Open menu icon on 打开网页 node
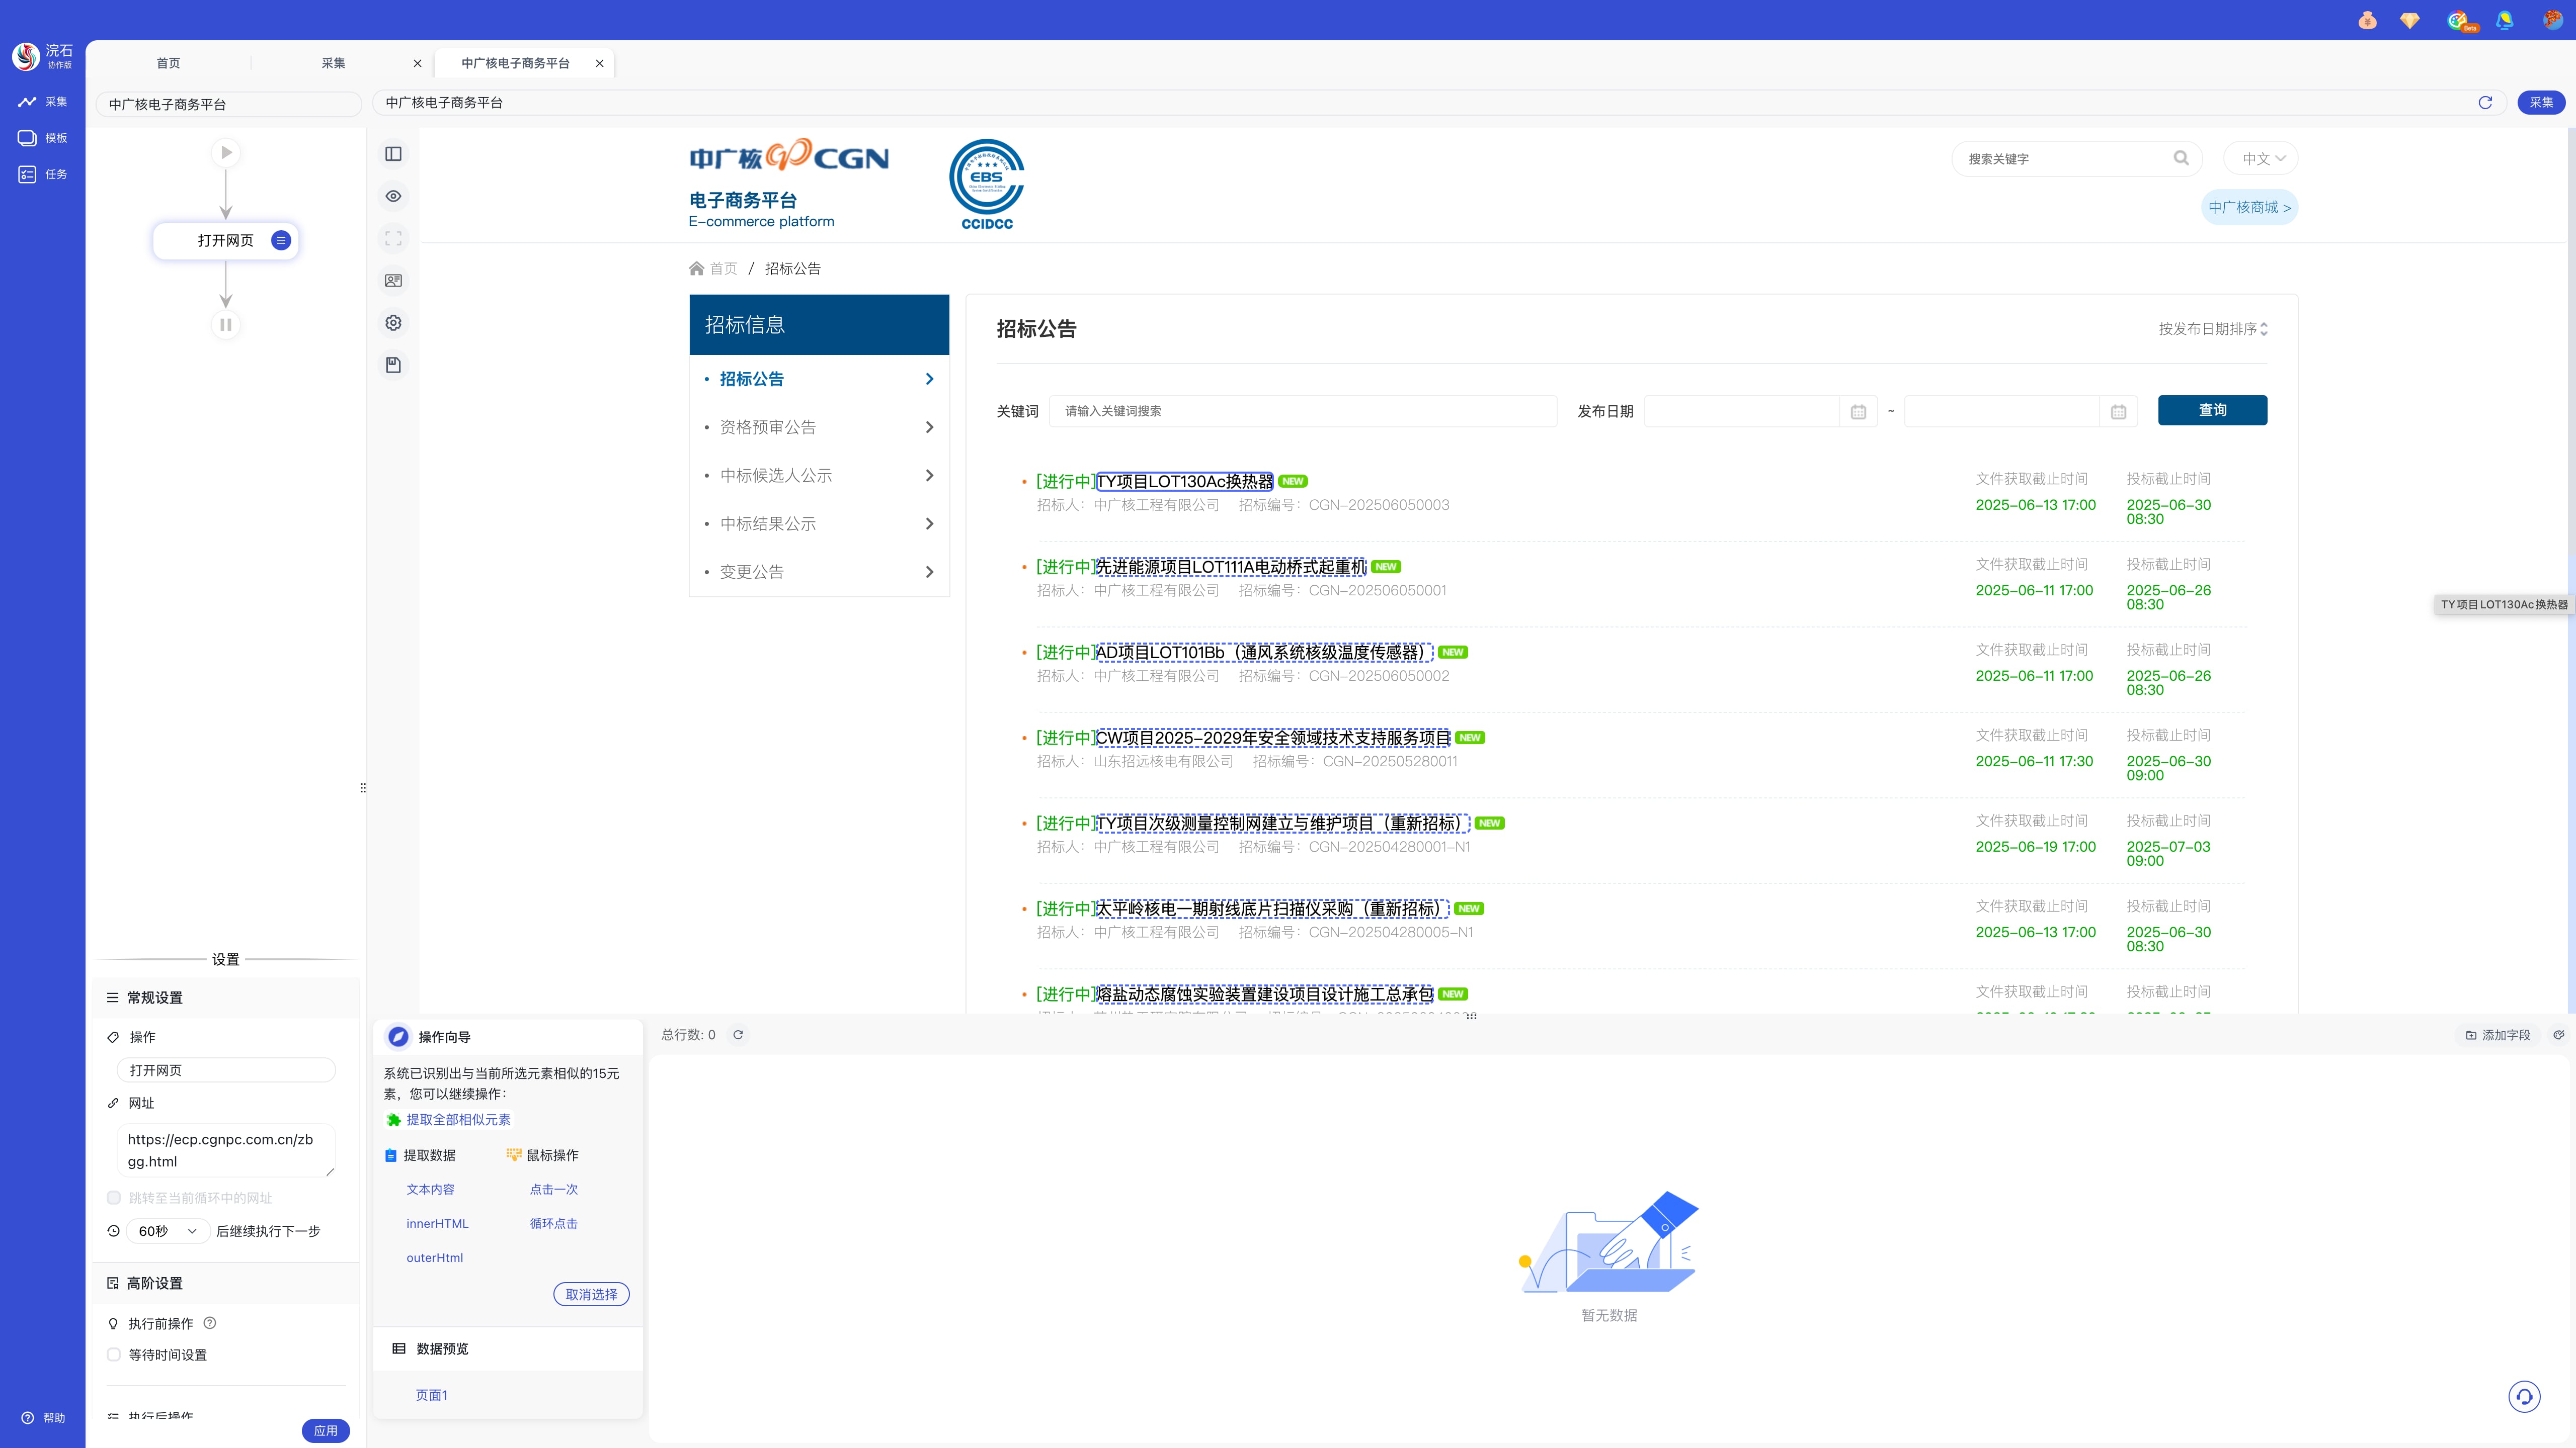Viewport: 2576px width, 1448px height. point(281,241)
